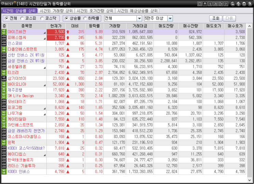The image size is (254, 184).
Task: Click the margin badge icon beside 인스코비
Action: pyautogui.click(x=4, y=43)
